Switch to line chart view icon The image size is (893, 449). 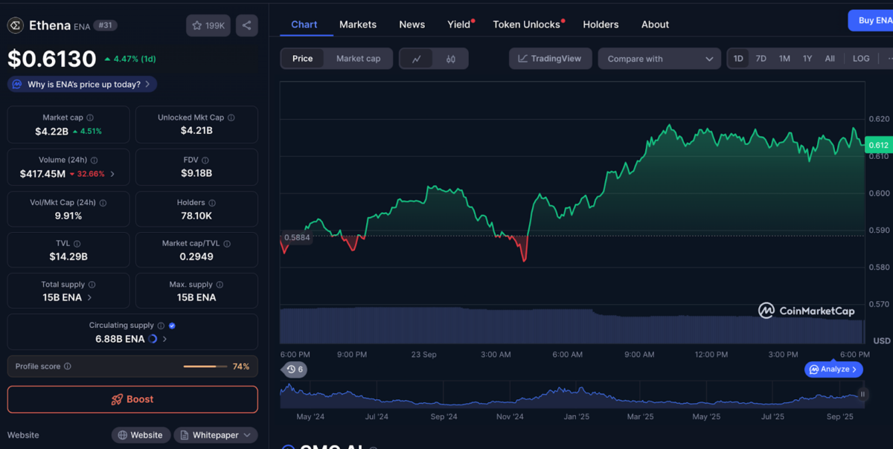point(417,59)
